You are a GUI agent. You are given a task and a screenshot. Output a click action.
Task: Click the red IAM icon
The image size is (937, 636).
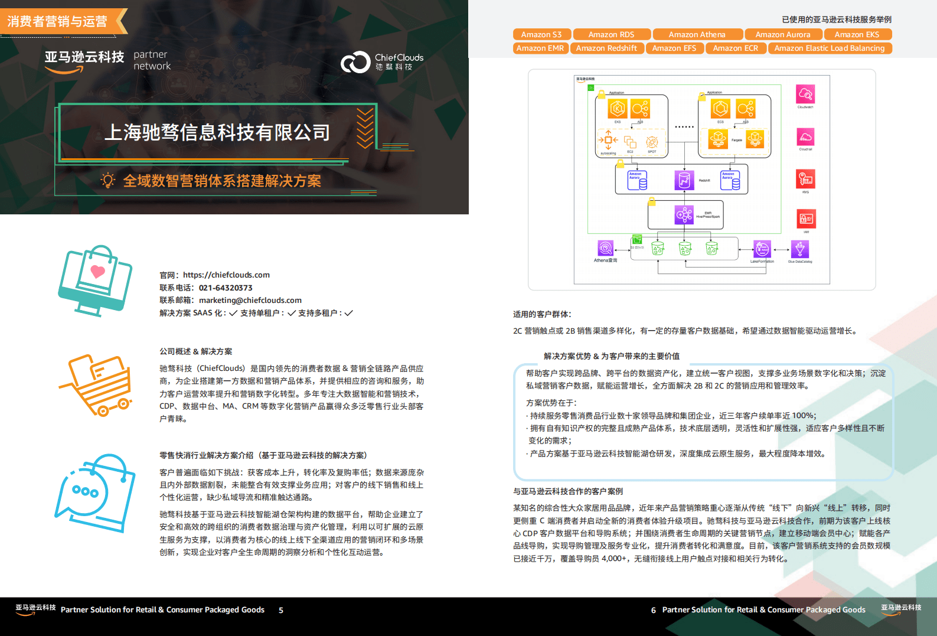[806, 219]
